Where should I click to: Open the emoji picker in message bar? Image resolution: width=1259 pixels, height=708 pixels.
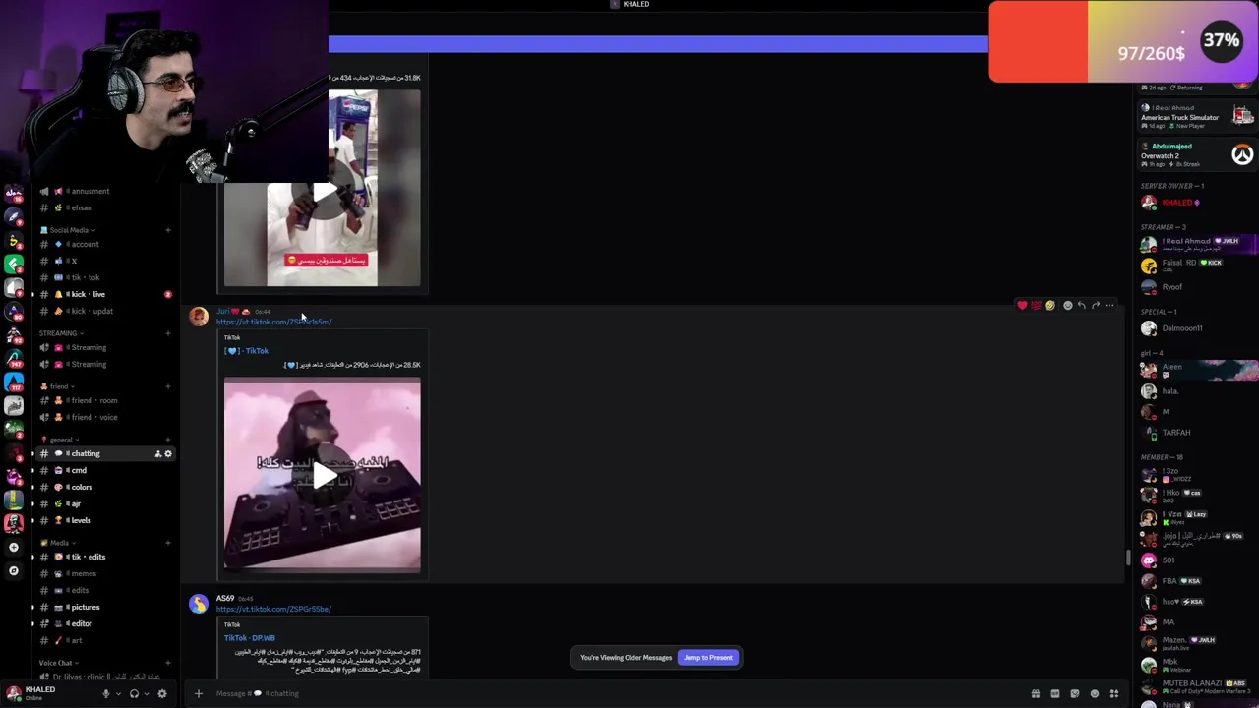pyautogui.click(x=1095, y=694)
